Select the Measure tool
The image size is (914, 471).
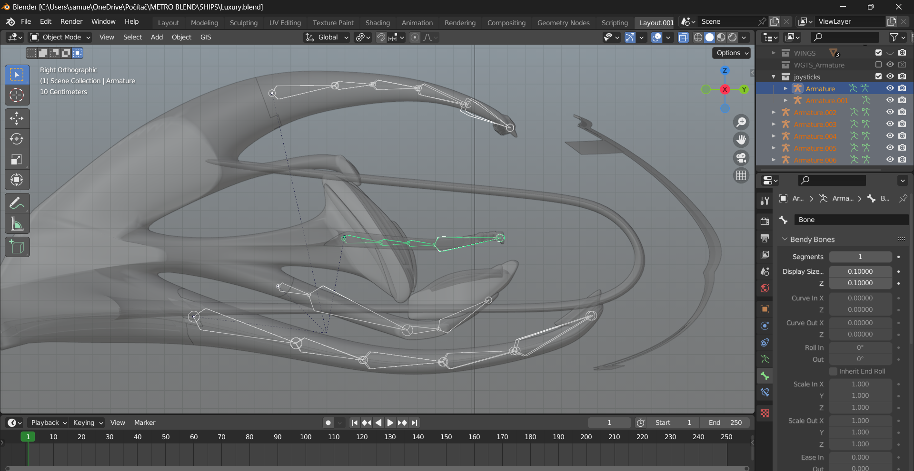click(17, 224)
